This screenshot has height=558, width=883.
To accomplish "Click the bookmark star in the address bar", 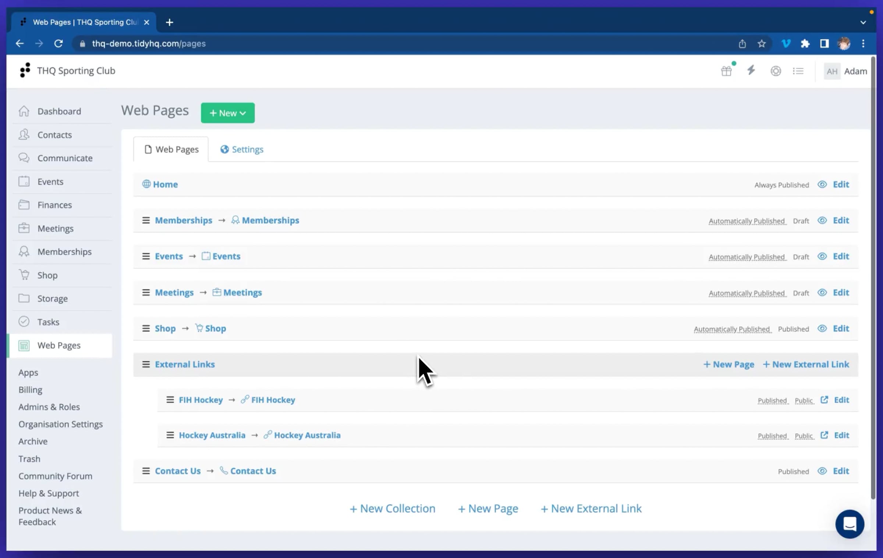I will pyautogui.click(x=762, y=44).
